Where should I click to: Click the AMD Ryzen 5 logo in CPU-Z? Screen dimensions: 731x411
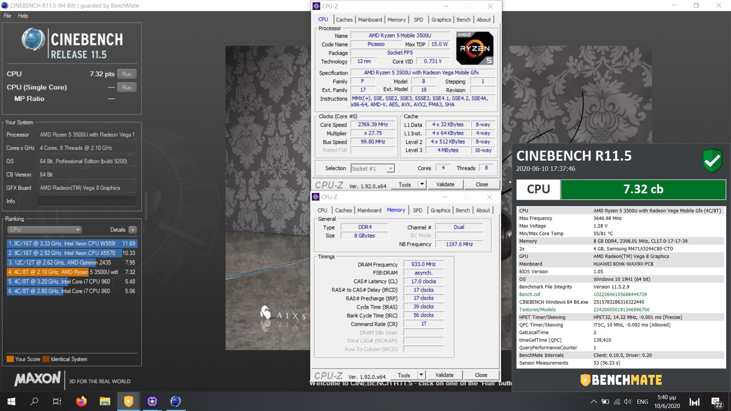point(475,48)
